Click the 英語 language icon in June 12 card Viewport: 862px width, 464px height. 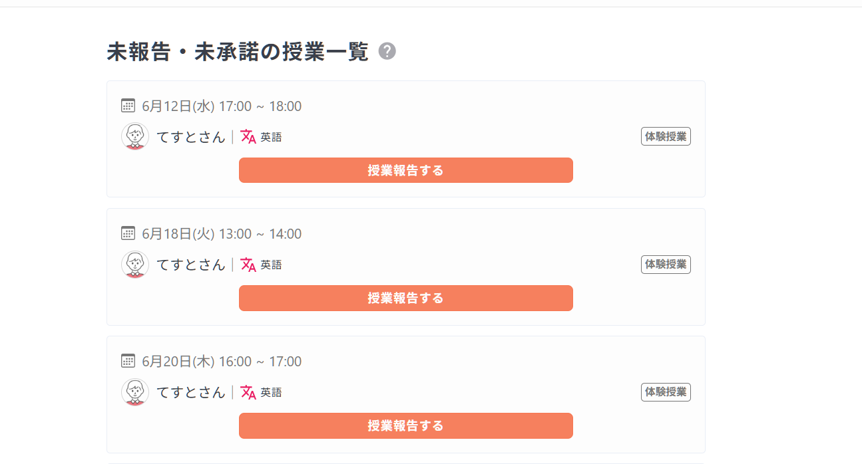[248, 136]
